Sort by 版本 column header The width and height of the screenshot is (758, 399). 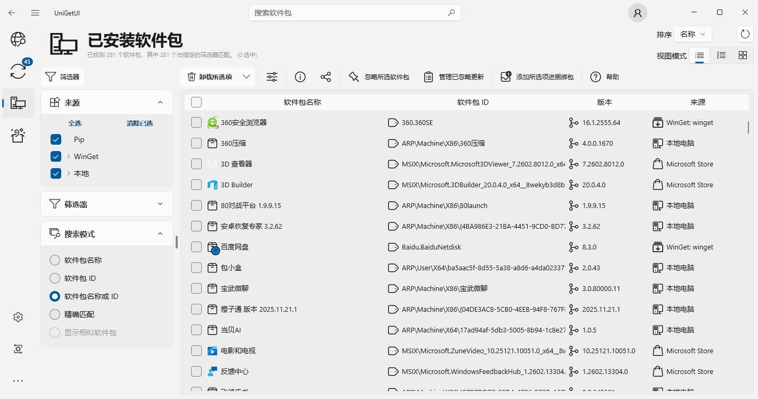pos(605,102)
